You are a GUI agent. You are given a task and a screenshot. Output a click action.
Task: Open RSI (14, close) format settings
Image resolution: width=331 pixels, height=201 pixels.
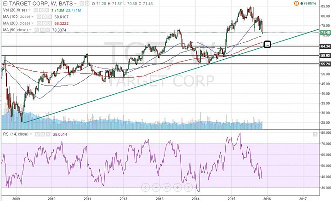[42, 134]
